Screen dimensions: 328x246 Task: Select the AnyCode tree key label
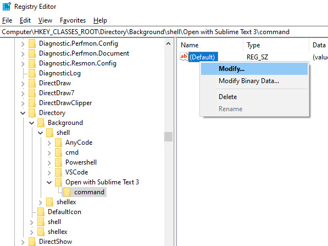[79, 143]
